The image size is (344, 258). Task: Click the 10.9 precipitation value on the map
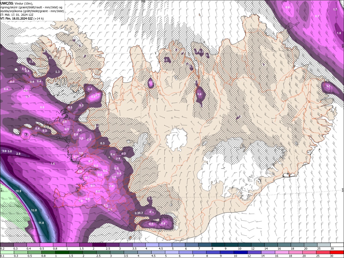(x=18, y=191)
